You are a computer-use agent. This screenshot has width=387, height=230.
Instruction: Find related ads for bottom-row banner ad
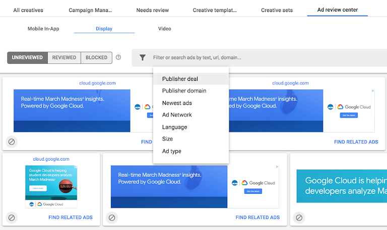257,217
